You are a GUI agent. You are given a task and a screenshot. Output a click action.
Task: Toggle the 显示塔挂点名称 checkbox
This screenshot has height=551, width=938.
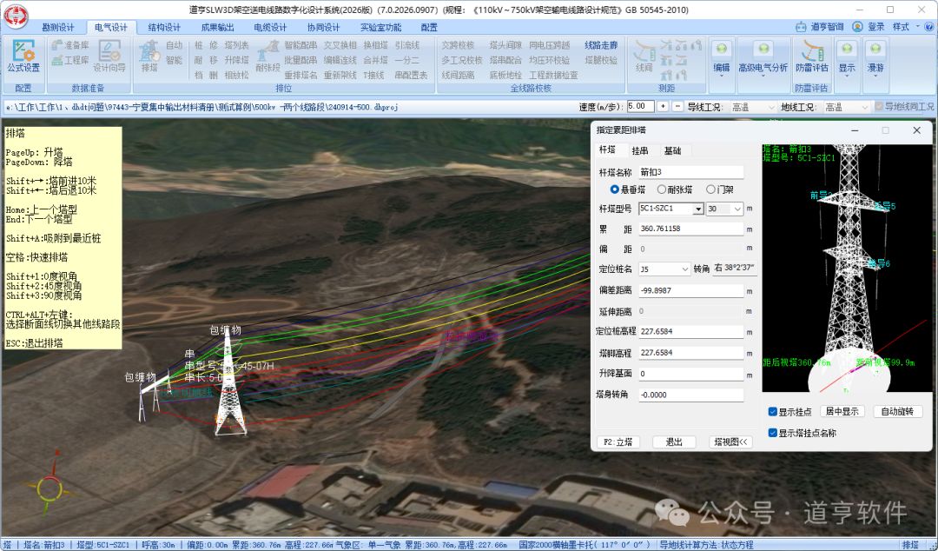pyautogui.click(x=772, y=433)
